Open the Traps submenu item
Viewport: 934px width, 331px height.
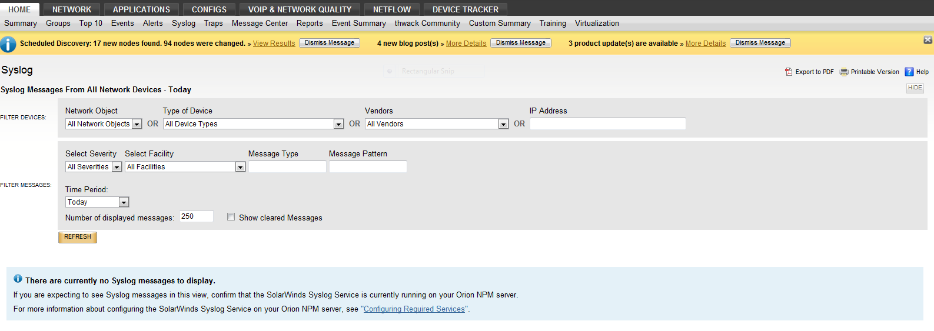tap(214, 24)
